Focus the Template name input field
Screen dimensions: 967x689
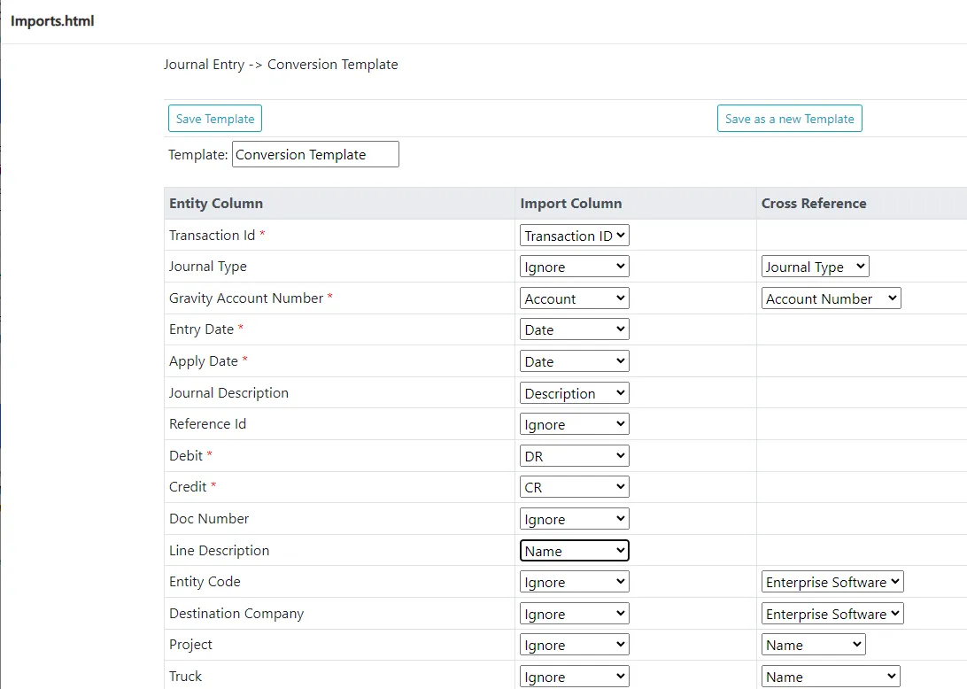pos(316,154)
